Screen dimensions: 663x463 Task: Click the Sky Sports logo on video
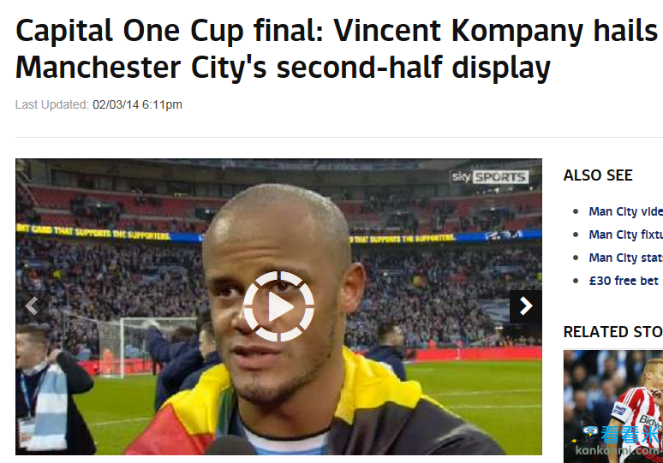[490, 177]
